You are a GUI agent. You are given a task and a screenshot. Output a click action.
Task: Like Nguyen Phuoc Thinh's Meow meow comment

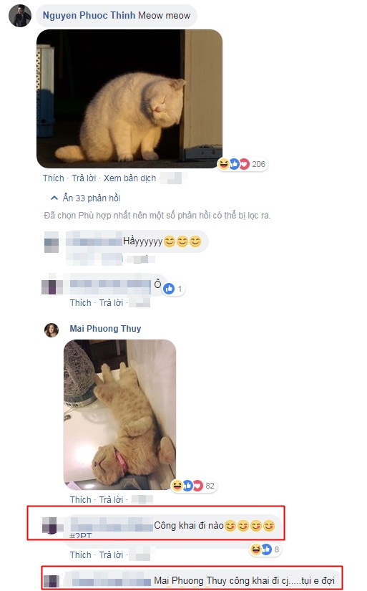point(54,178)
